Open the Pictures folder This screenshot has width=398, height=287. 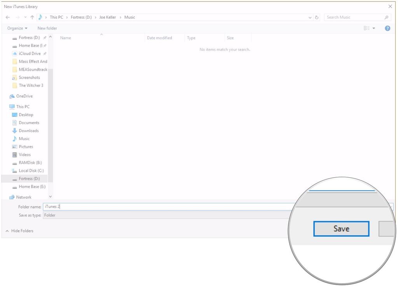pos(26,147)
